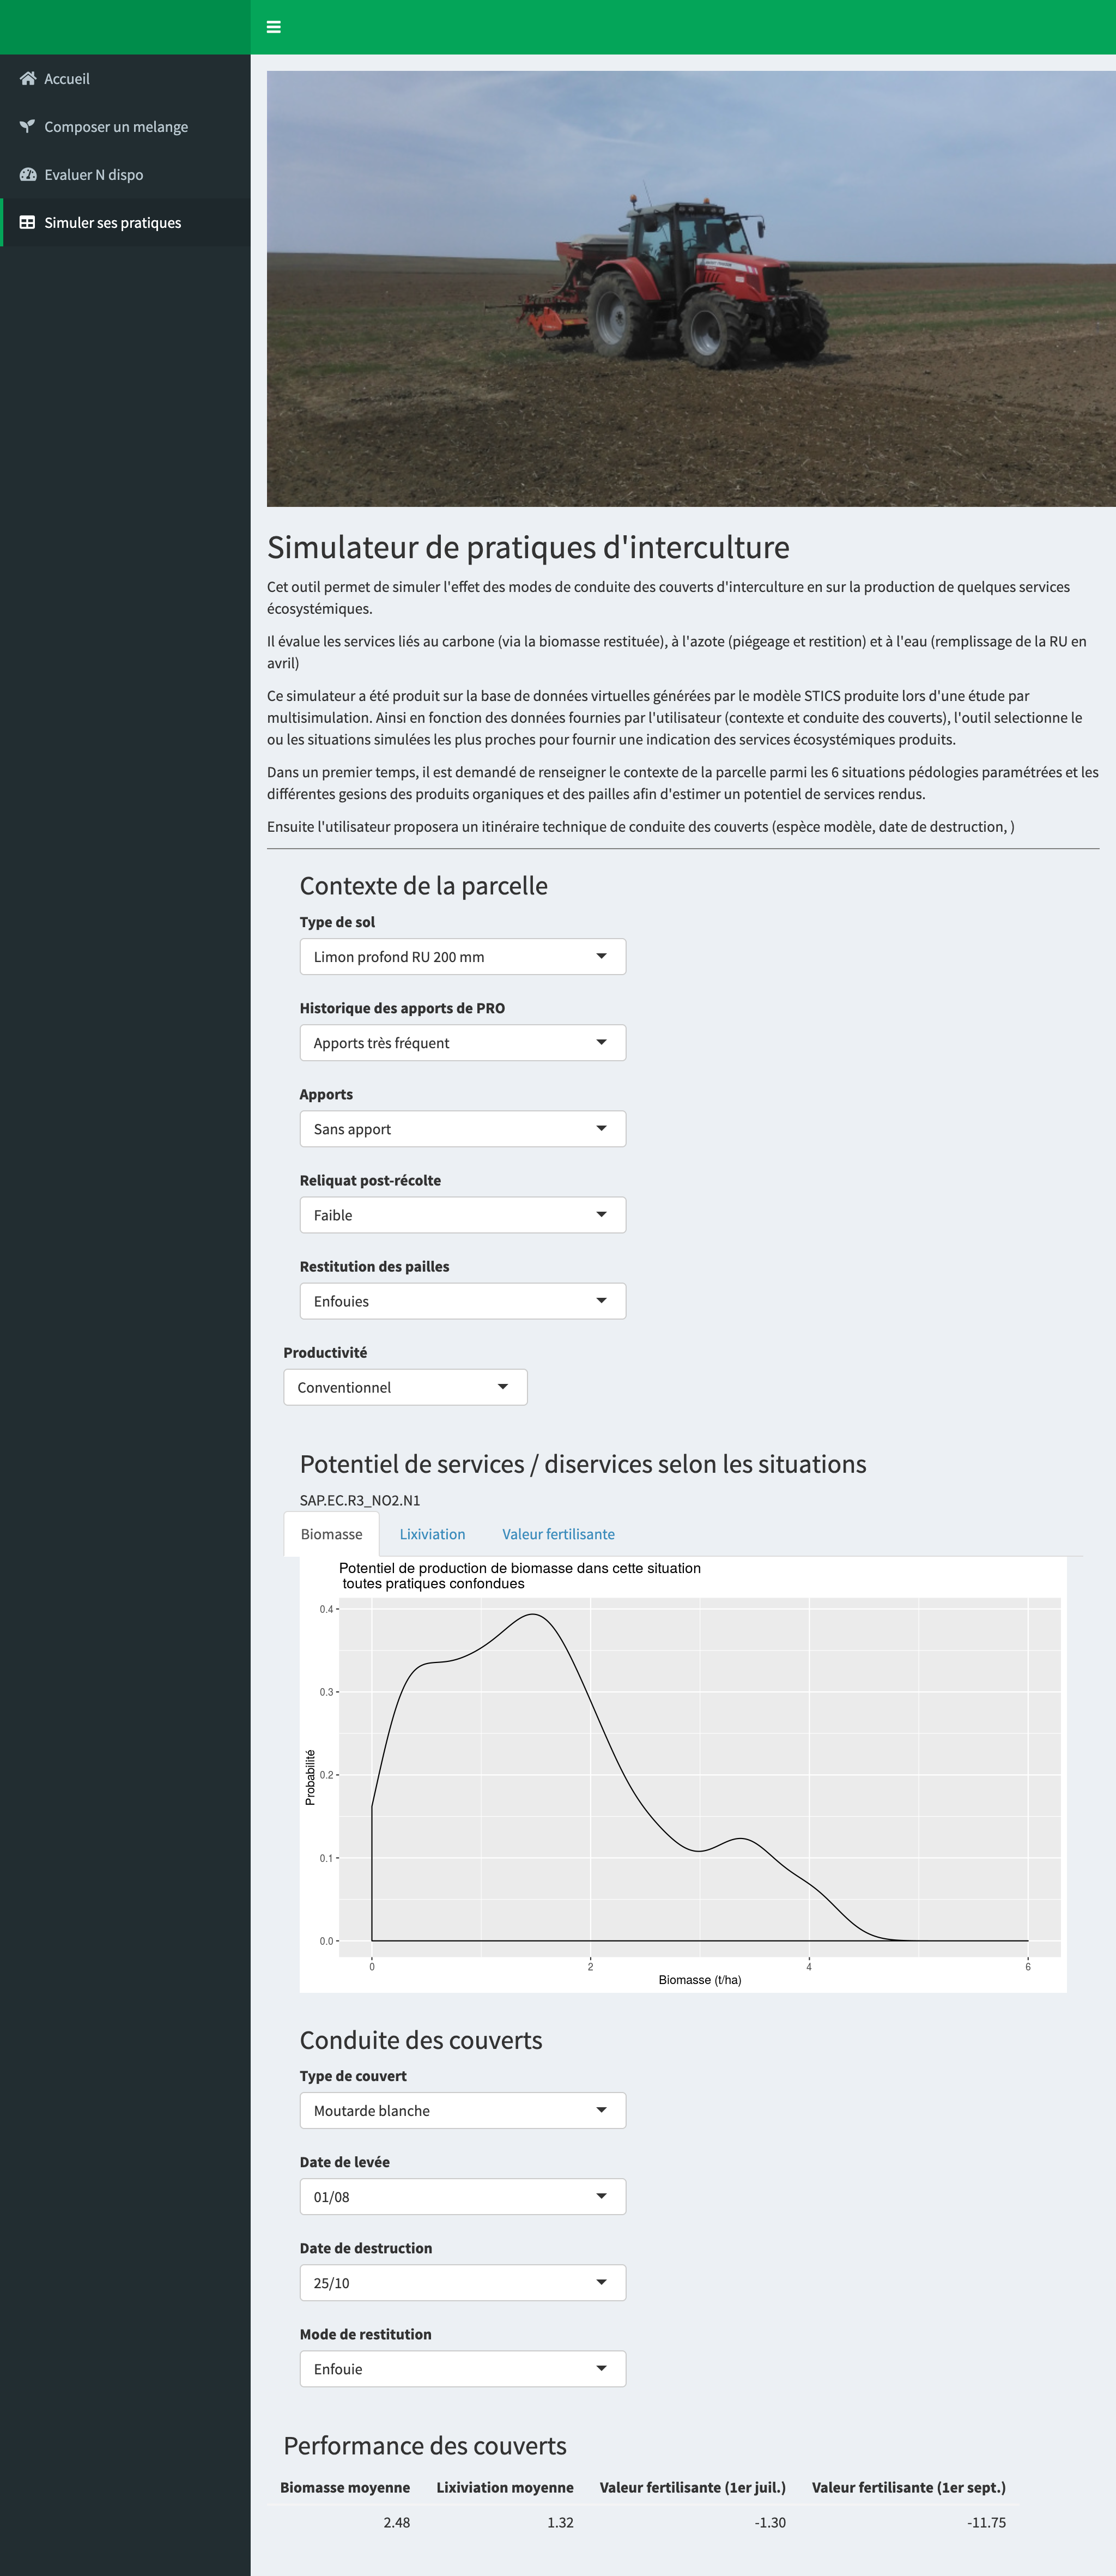Expand the Reliquat post-récolte dropdown
Screen dimensions: 1116x2576
462,1215
